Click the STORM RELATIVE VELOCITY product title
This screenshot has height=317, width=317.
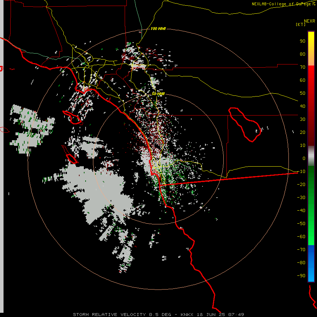[109, 315]
